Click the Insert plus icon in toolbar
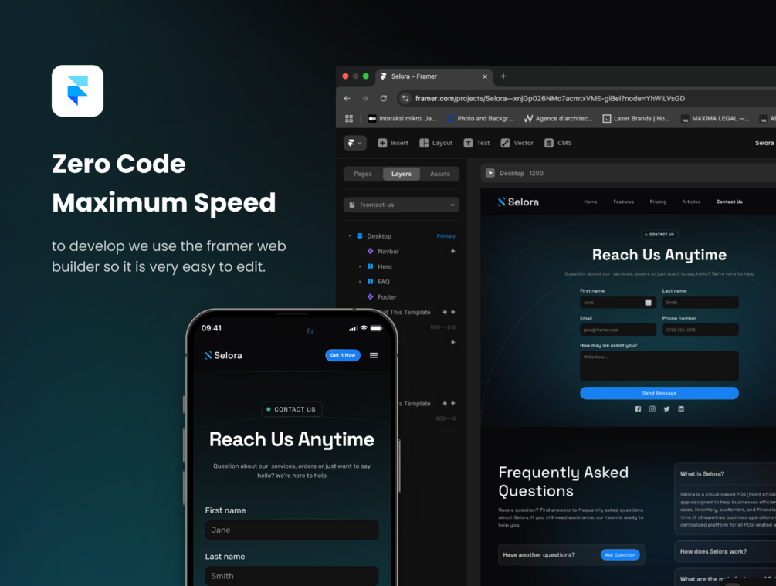The width and height of the screenshot is (776, 586). coord(382,143)
